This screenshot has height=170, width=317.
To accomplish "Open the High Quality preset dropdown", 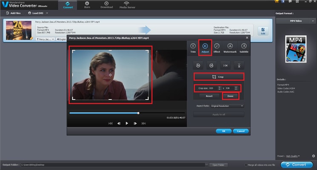I will point(293,156).
